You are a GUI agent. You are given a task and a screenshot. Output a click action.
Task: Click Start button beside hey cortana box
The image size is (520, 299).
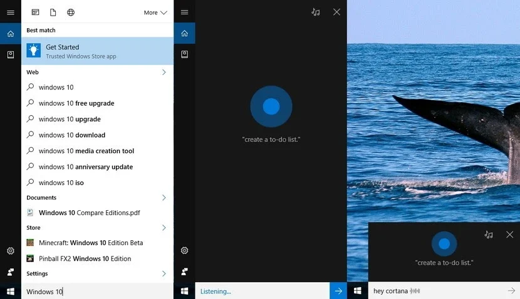358,291
